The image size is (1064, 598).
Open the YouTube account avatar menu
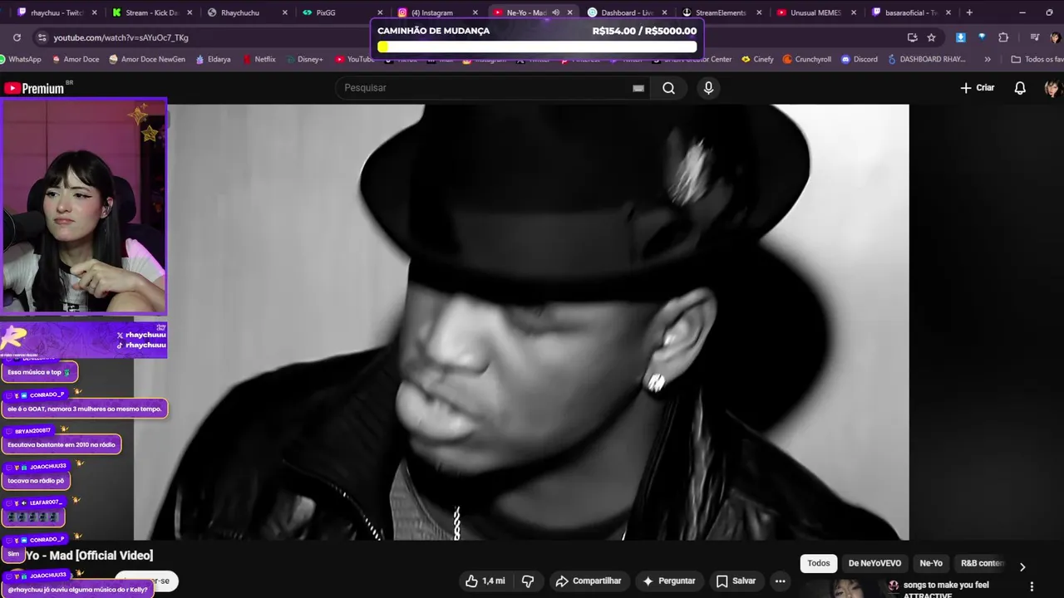click(1052, 88)
